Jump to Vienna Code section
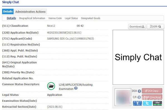 55,18
